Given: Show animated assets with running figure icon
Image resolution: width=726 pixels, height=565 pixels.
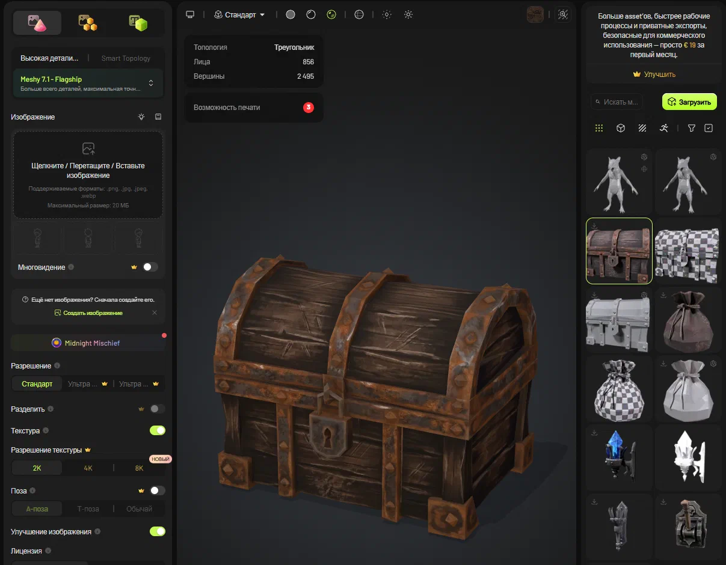Looking at the screenshot, I should (663, 128).
